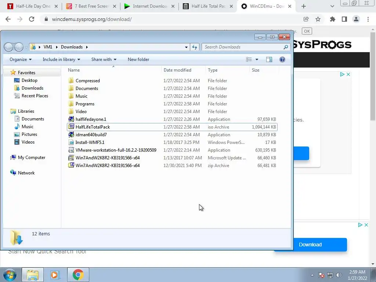Click the volume icon in system tray
The image size is (376, 282).
(339, 275)
